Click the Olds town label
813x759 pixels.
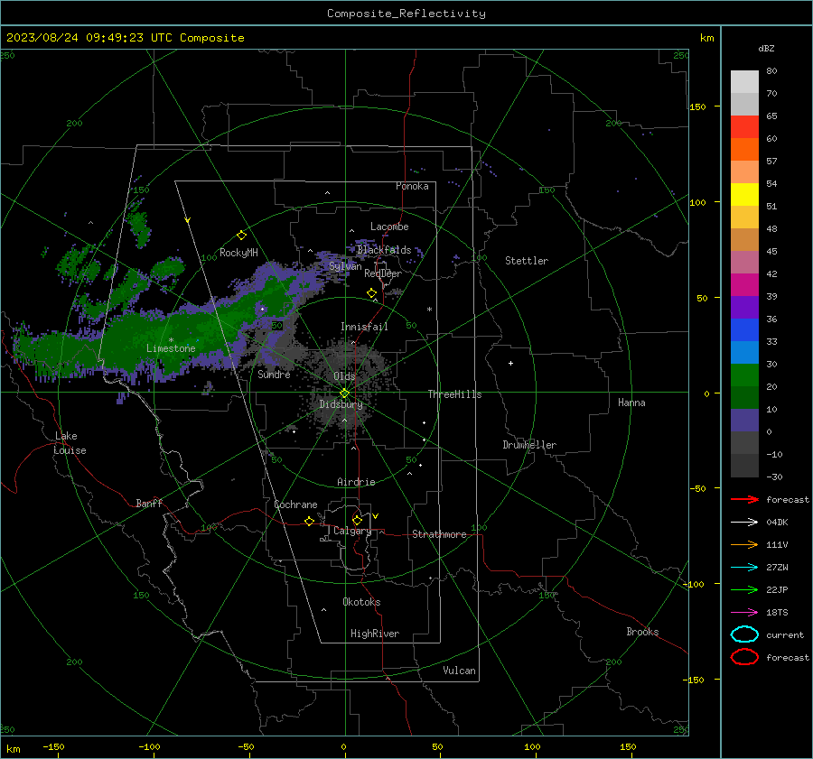tap(344, 376)
